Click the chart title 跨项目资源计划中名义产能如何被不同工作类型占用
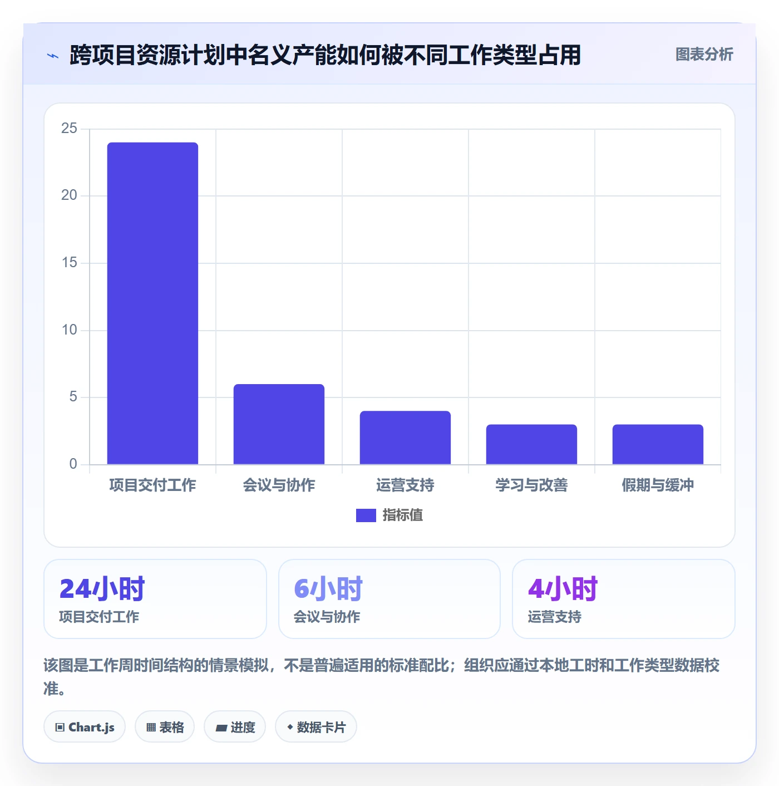The height and width of the screenshot is (786, 779). tap(325, 55)
